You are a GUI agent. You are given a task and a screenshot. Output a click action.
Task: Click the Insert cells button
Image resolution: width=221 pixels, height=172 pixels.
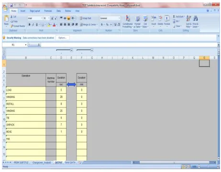tap(154, 21)
